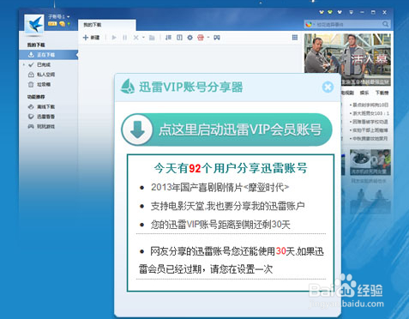The width and height of the screenshot is (409, 319).
Task: Open the main menu dropdown icon in title bar
Action: [352, 12]
